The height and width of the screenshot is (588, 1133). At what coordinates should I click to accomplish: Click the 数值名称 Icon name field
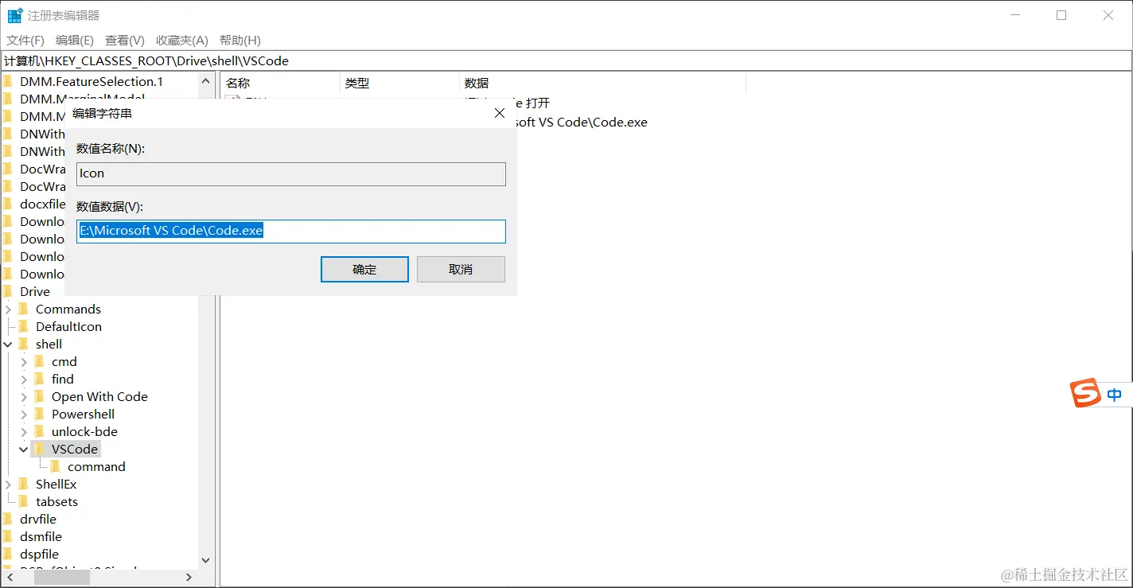coord(291,174)
